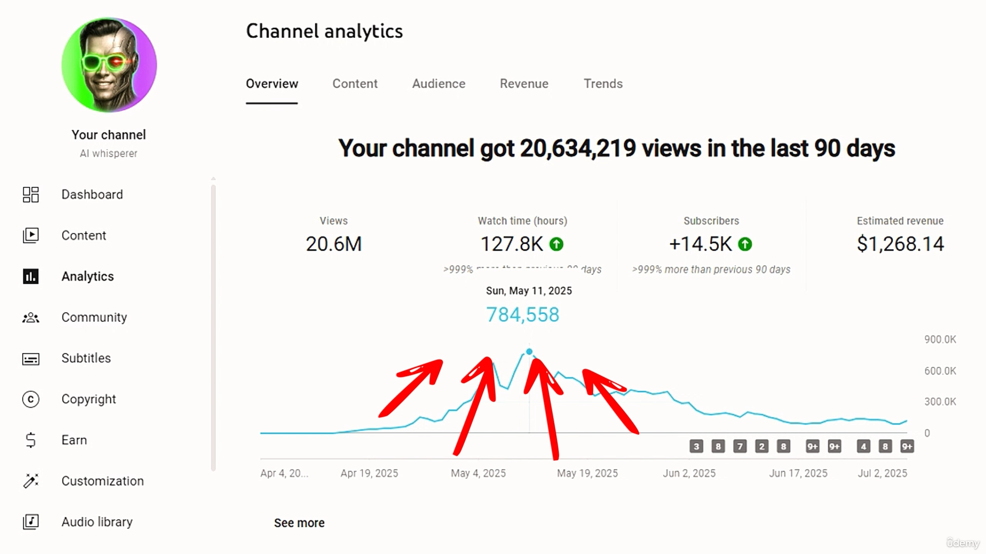986x554 pixels.
Task: Click the sidebar vertical scrollbar
Action: pyautogui.click(x=213, y=328)
